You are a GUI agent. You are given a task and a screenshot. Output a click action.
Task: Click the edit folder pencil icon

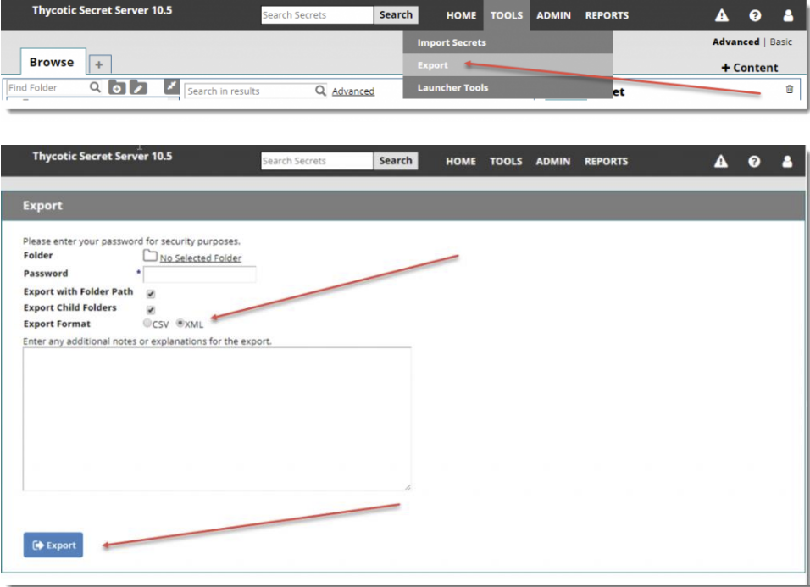click(x=138, y=88)
